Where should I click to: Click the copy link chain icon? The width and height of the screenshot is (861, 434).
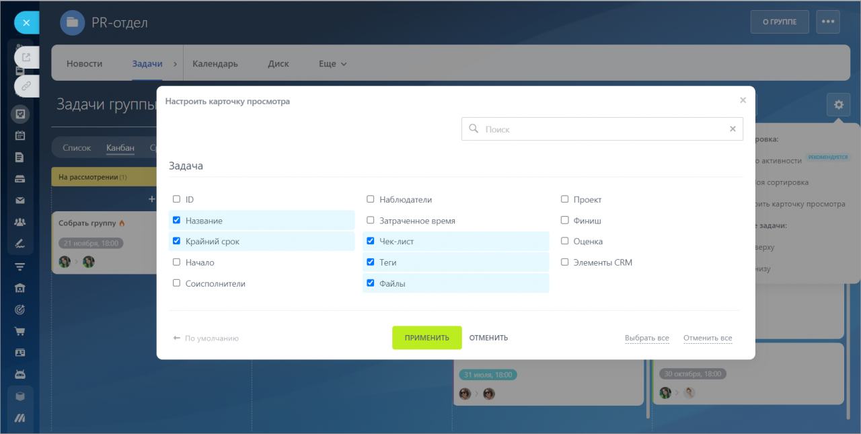26,86
